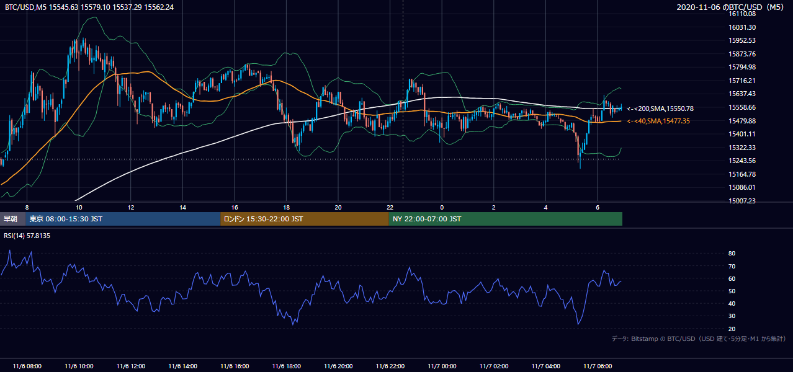Click the 40 SMA 15477.35 label
The height and width of the screenshot is (372, 793).
click(x=658, y=121)
